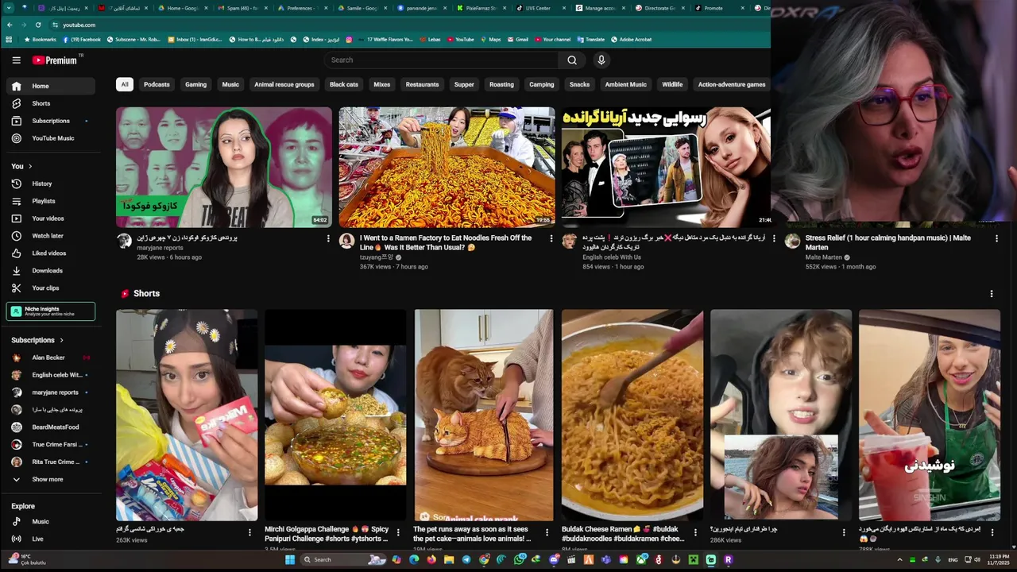
Task: Select the Animal rescue groups chip
Action: [284, 84]
